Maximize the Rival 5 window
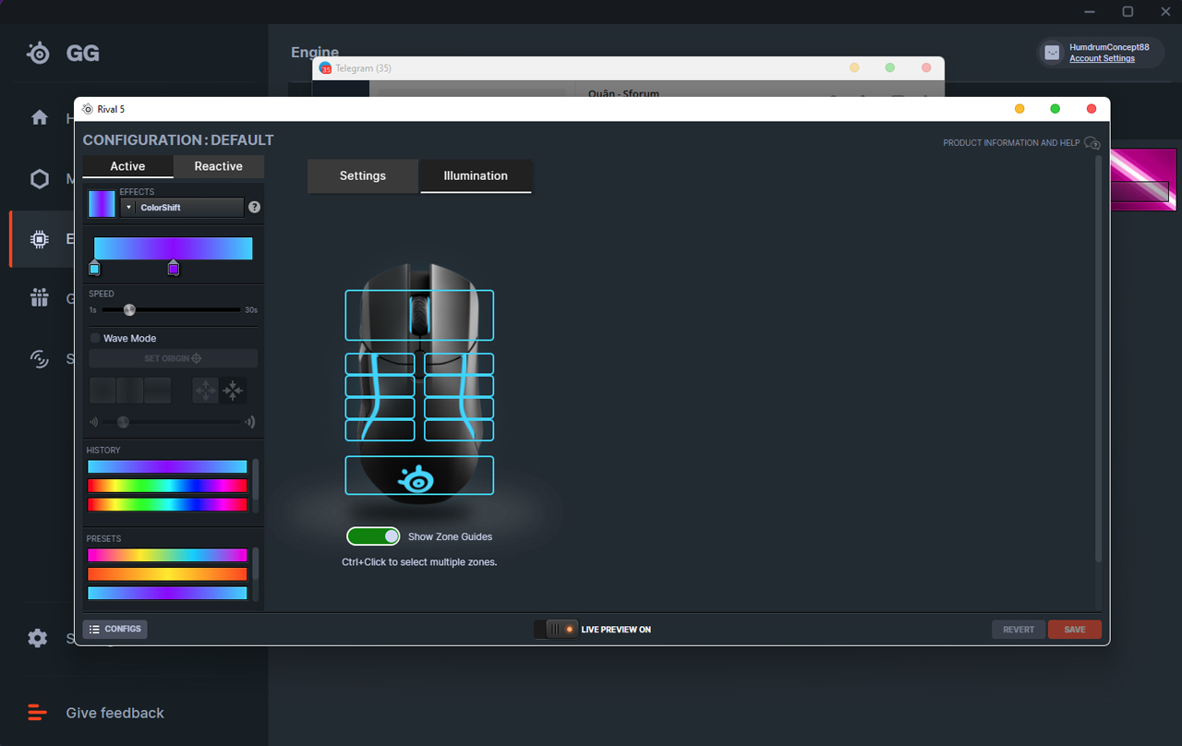The image size is (1182, 746). pos(1055,109)
